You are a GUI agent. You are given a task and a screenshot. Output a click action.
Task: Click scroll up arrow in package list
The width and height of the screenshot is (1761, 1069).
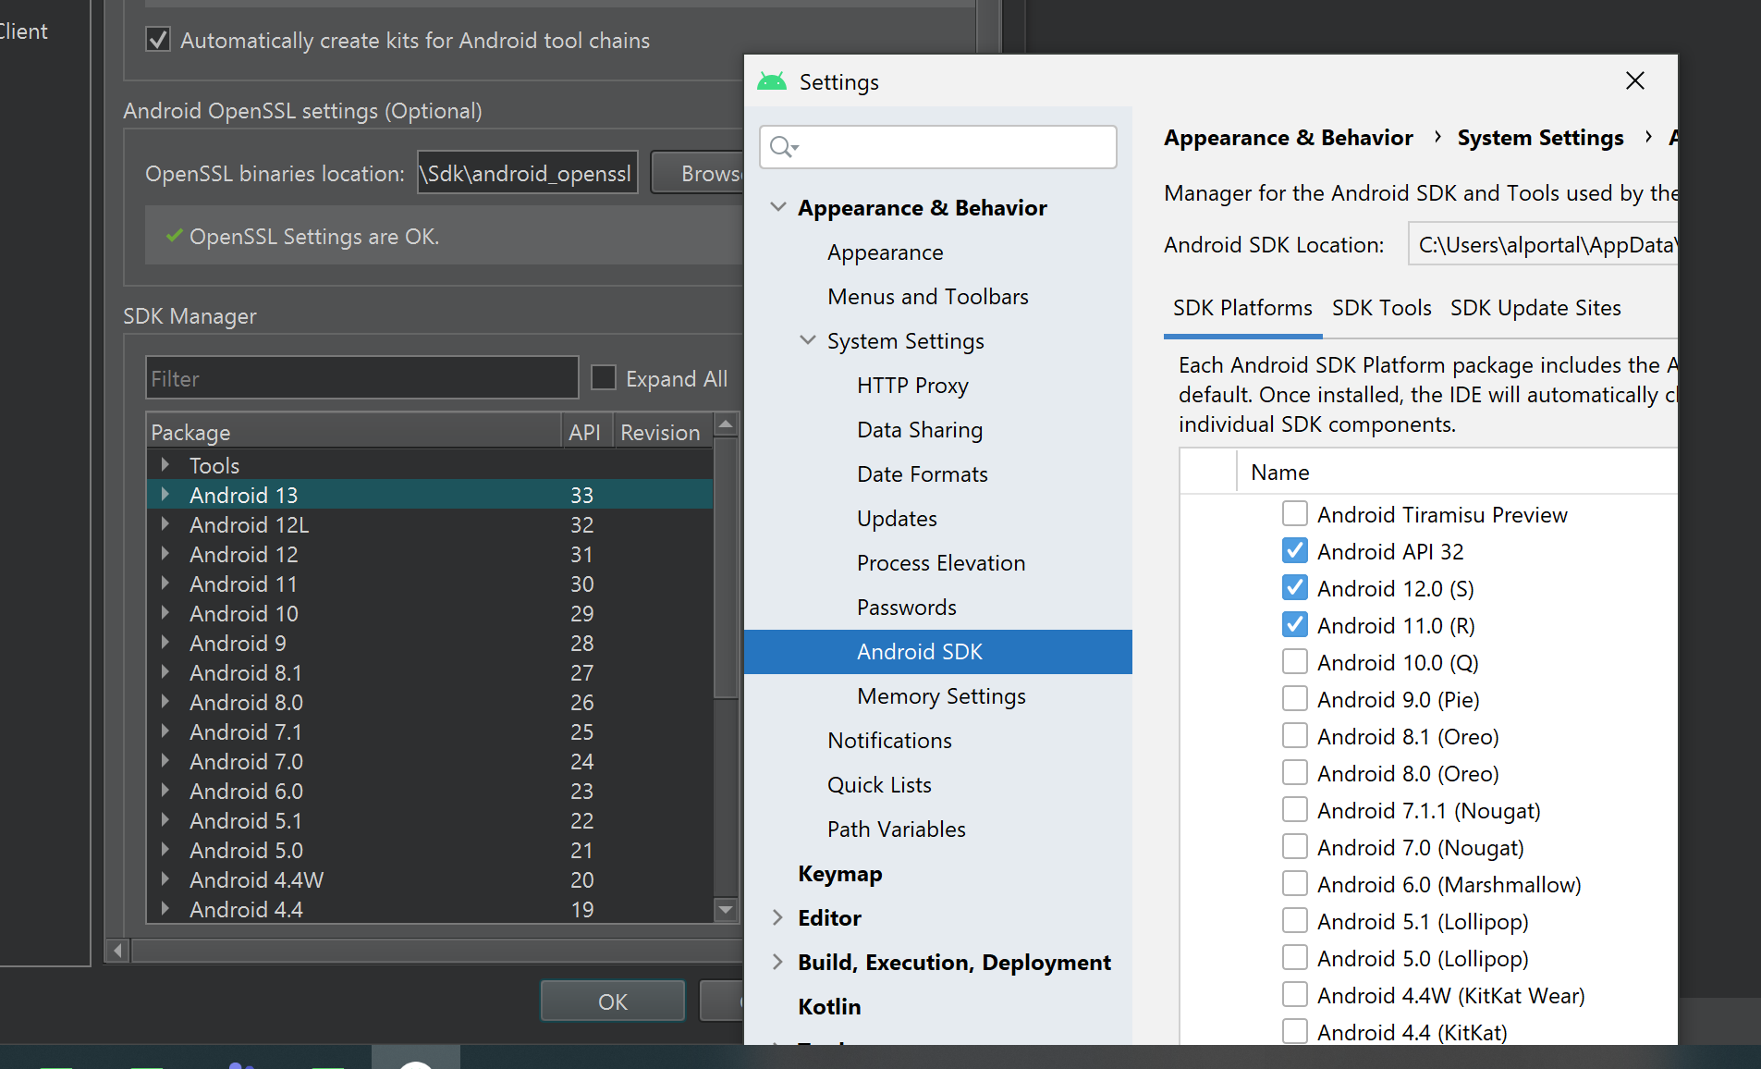(x=727, y=424)
